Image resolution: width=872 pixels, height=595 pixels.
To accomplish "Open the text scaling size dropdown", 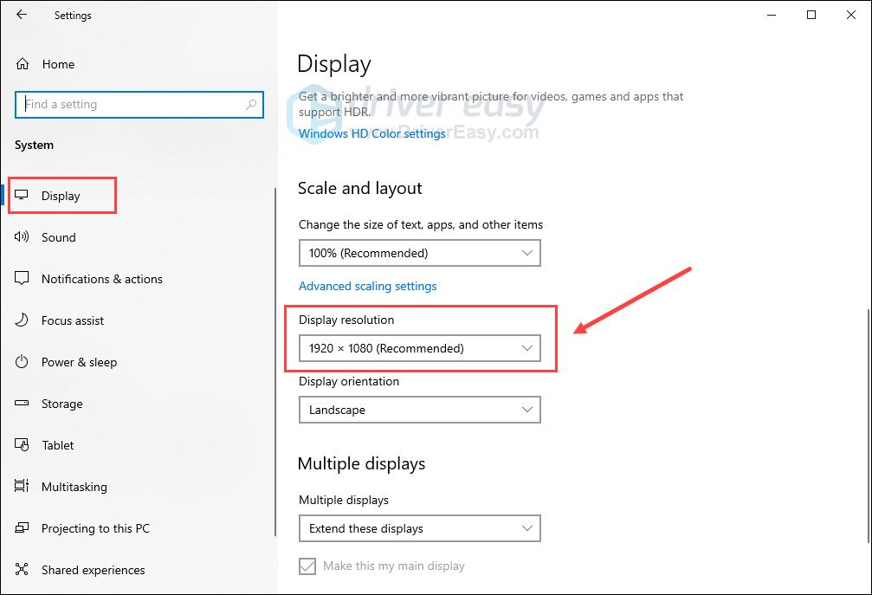I will [x=419, y=253].
